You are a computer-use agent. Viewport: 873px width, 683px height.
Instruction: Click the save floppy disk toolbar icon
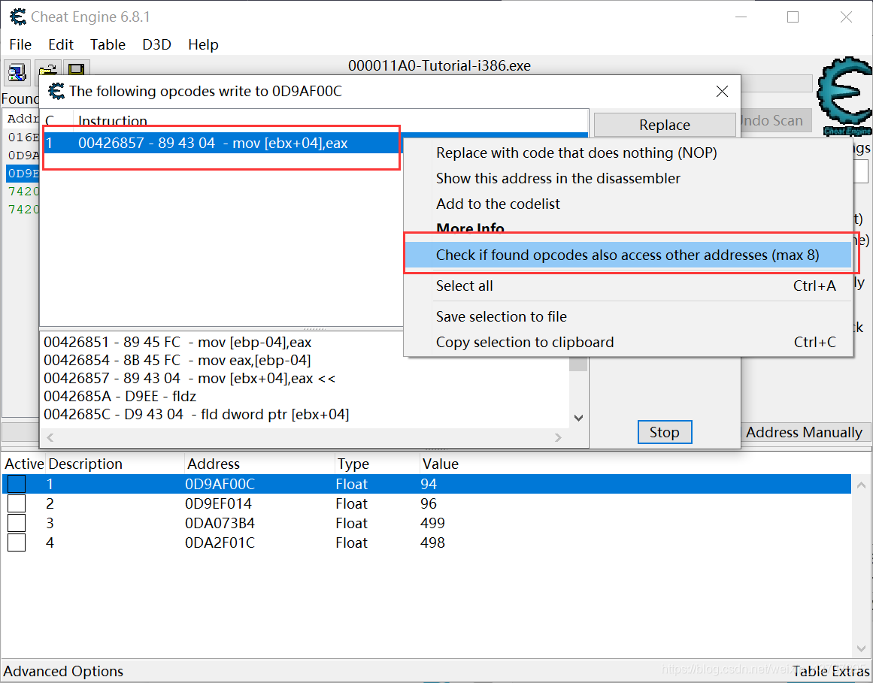click(x=76, y=69)
